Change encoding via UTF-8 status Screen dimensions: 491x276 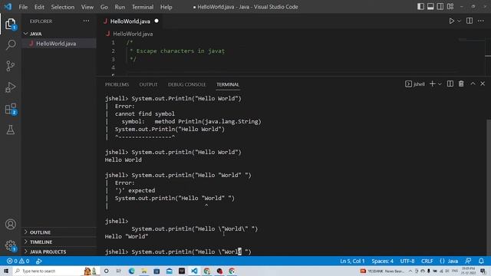coord(407,261)
